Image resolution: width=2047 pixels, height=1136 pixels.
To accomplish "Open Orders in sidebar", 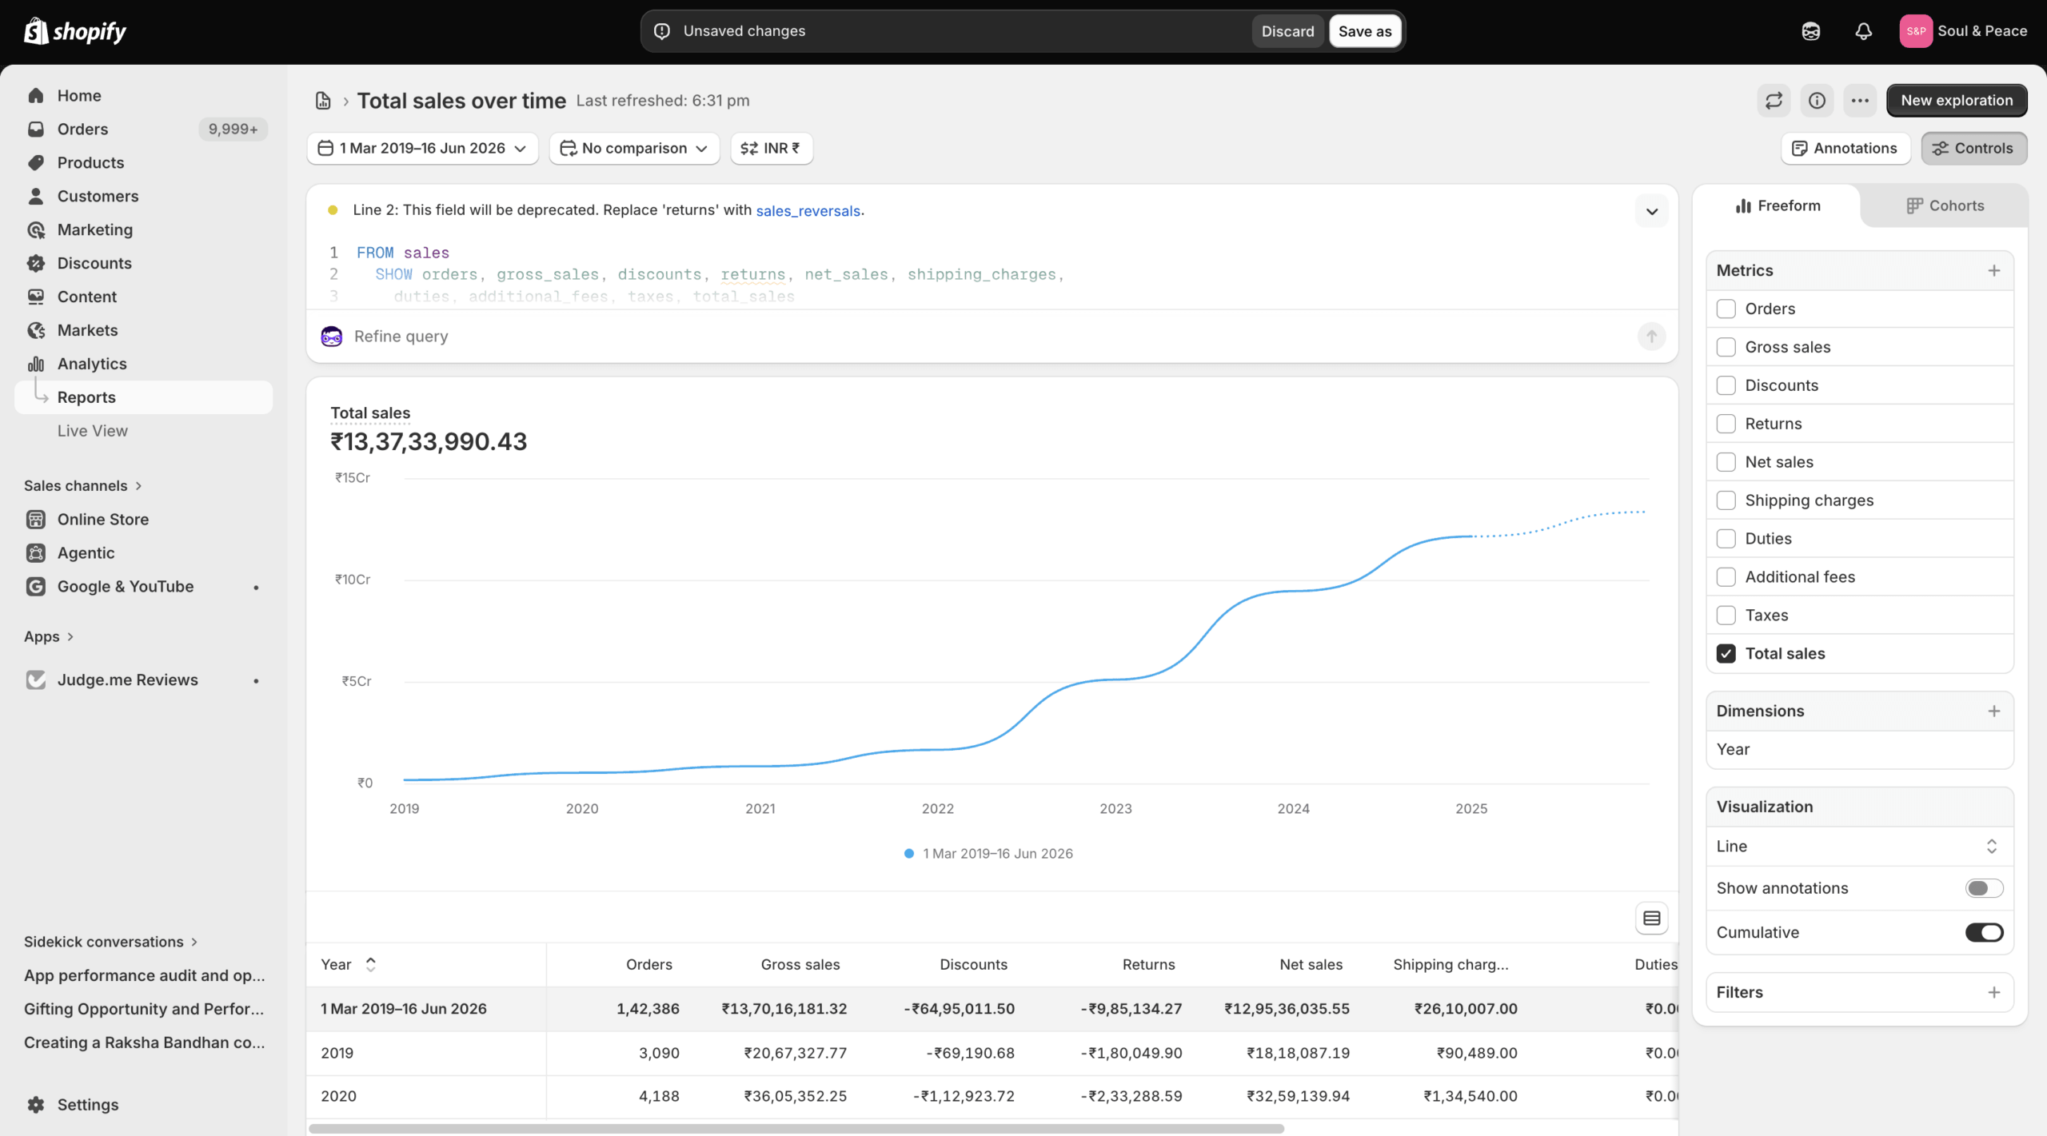I will (144, 130).
